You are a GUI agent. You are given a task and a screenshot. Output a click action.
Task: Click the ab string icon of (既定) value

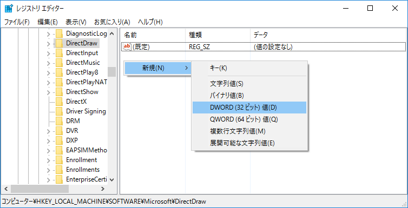[127, 47]
